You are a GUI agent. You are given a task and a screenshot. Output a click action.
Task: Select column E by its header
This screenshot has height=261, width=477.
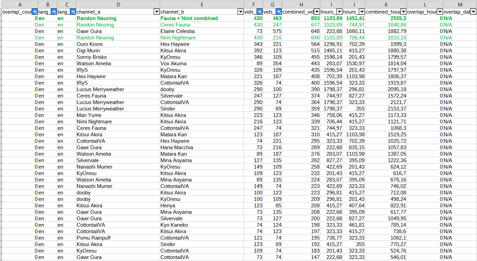tap(202, 4)
